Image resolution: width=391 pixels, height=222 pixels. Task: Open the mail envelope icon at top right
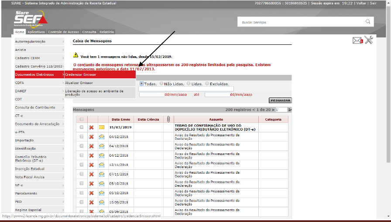coord(357,40)
